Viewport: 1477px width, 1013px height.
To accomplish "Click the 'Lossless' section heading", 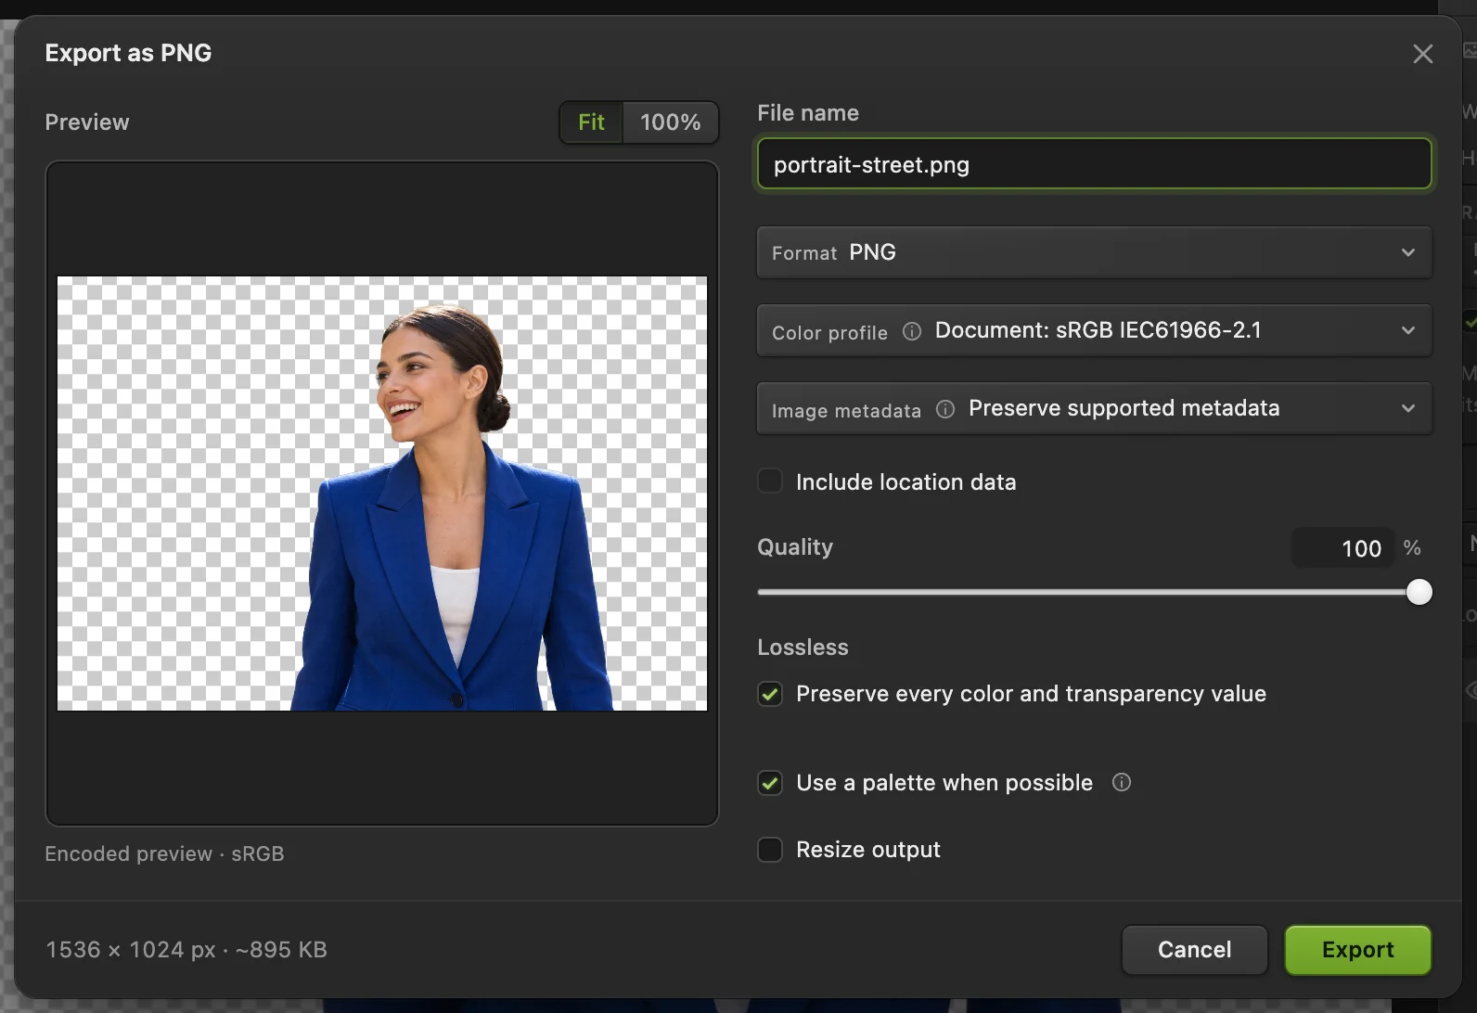I will pos(803,648).
